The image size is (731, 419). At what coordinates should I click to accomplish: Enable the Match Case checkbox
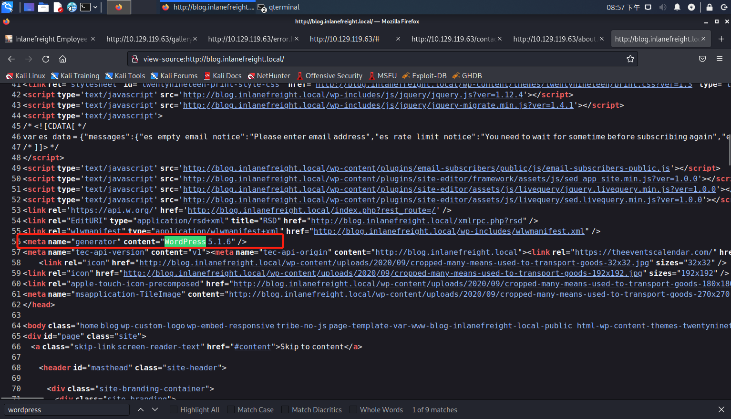pyautogui.click(x=231, y=410)
